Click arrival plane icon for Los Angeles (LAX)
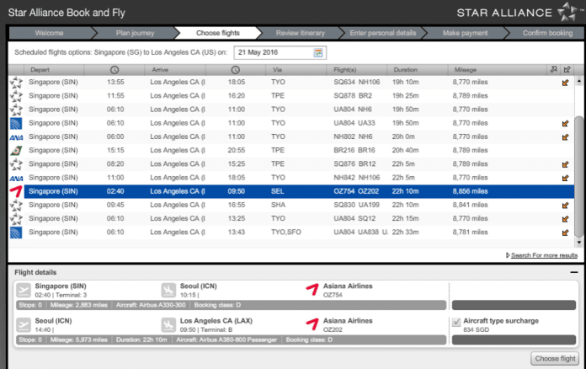Viewport: 586px width, 369px height. (168, 325)
